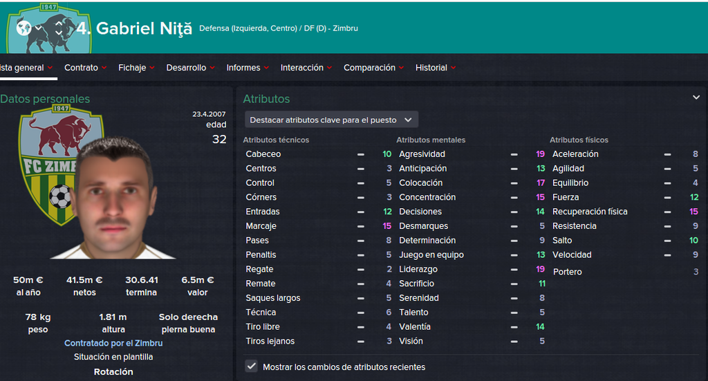This screenshot has width=708, height=381.
Task: Click the world globe icon in header
Action: 24,28
